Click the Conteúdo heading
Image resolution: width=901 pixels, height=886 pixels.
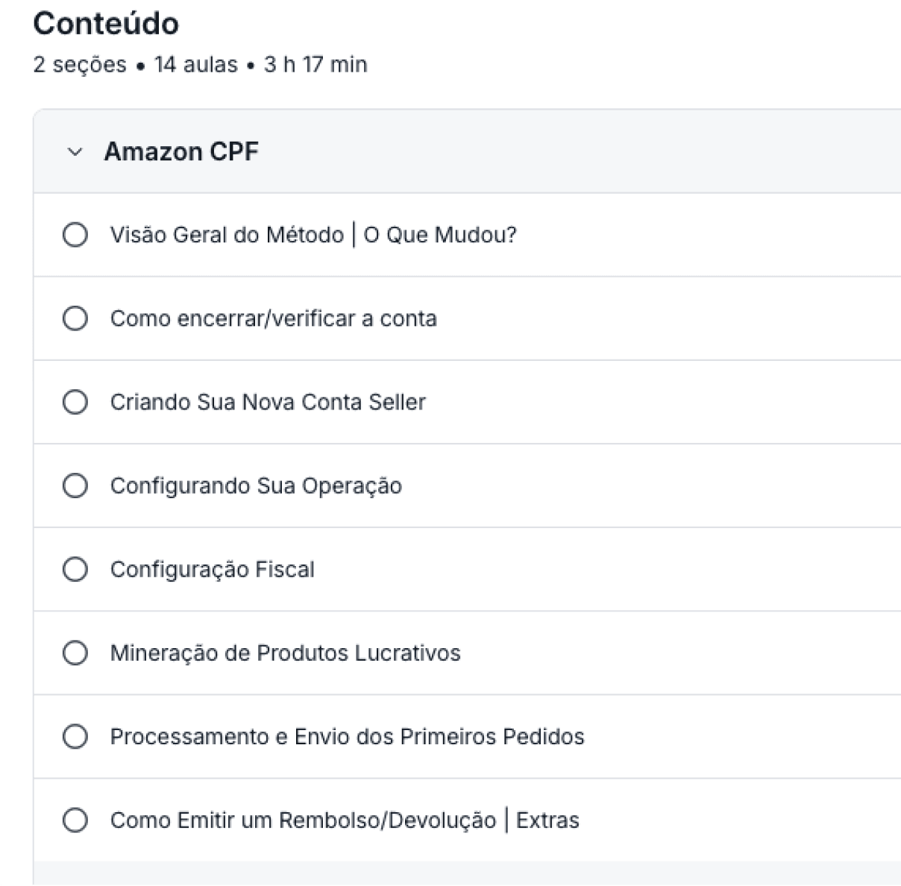pyautogui.click(x=106, y=24)
